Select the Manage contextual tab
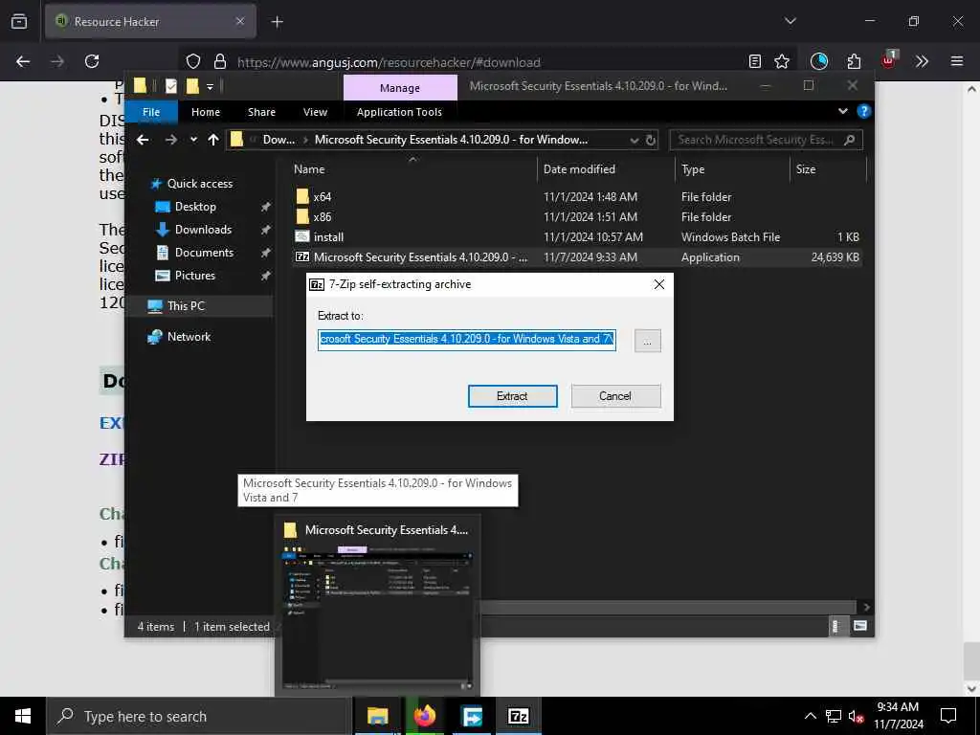 [400, 88]
